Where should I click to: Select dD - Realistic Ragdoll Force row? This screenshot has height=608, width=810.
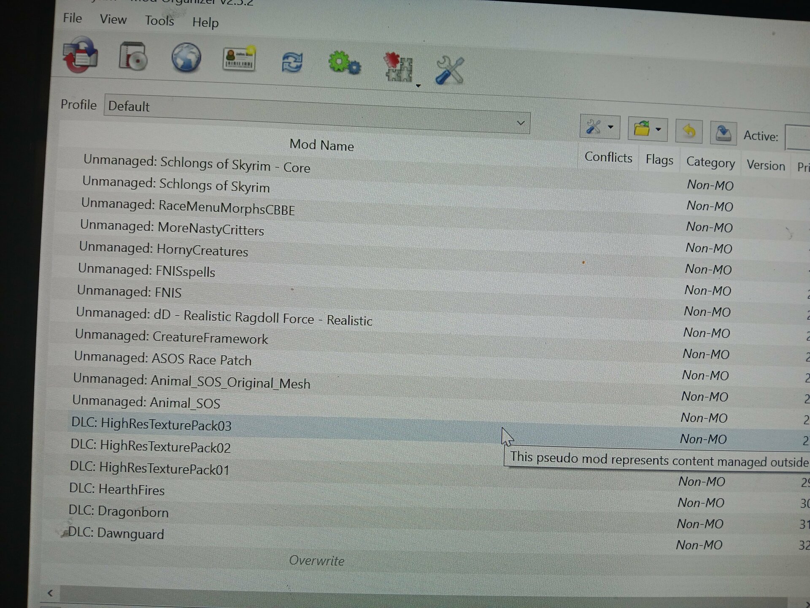[224, 317]
